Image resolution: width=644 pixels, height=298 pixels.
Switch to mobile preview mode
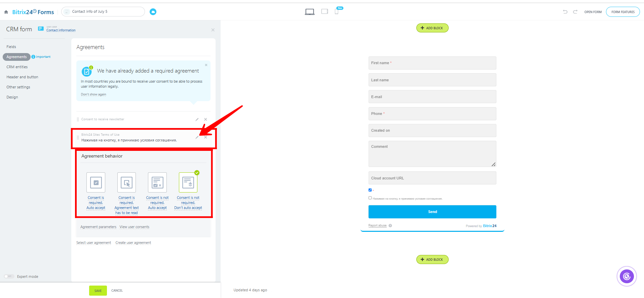tap(337, 11)
